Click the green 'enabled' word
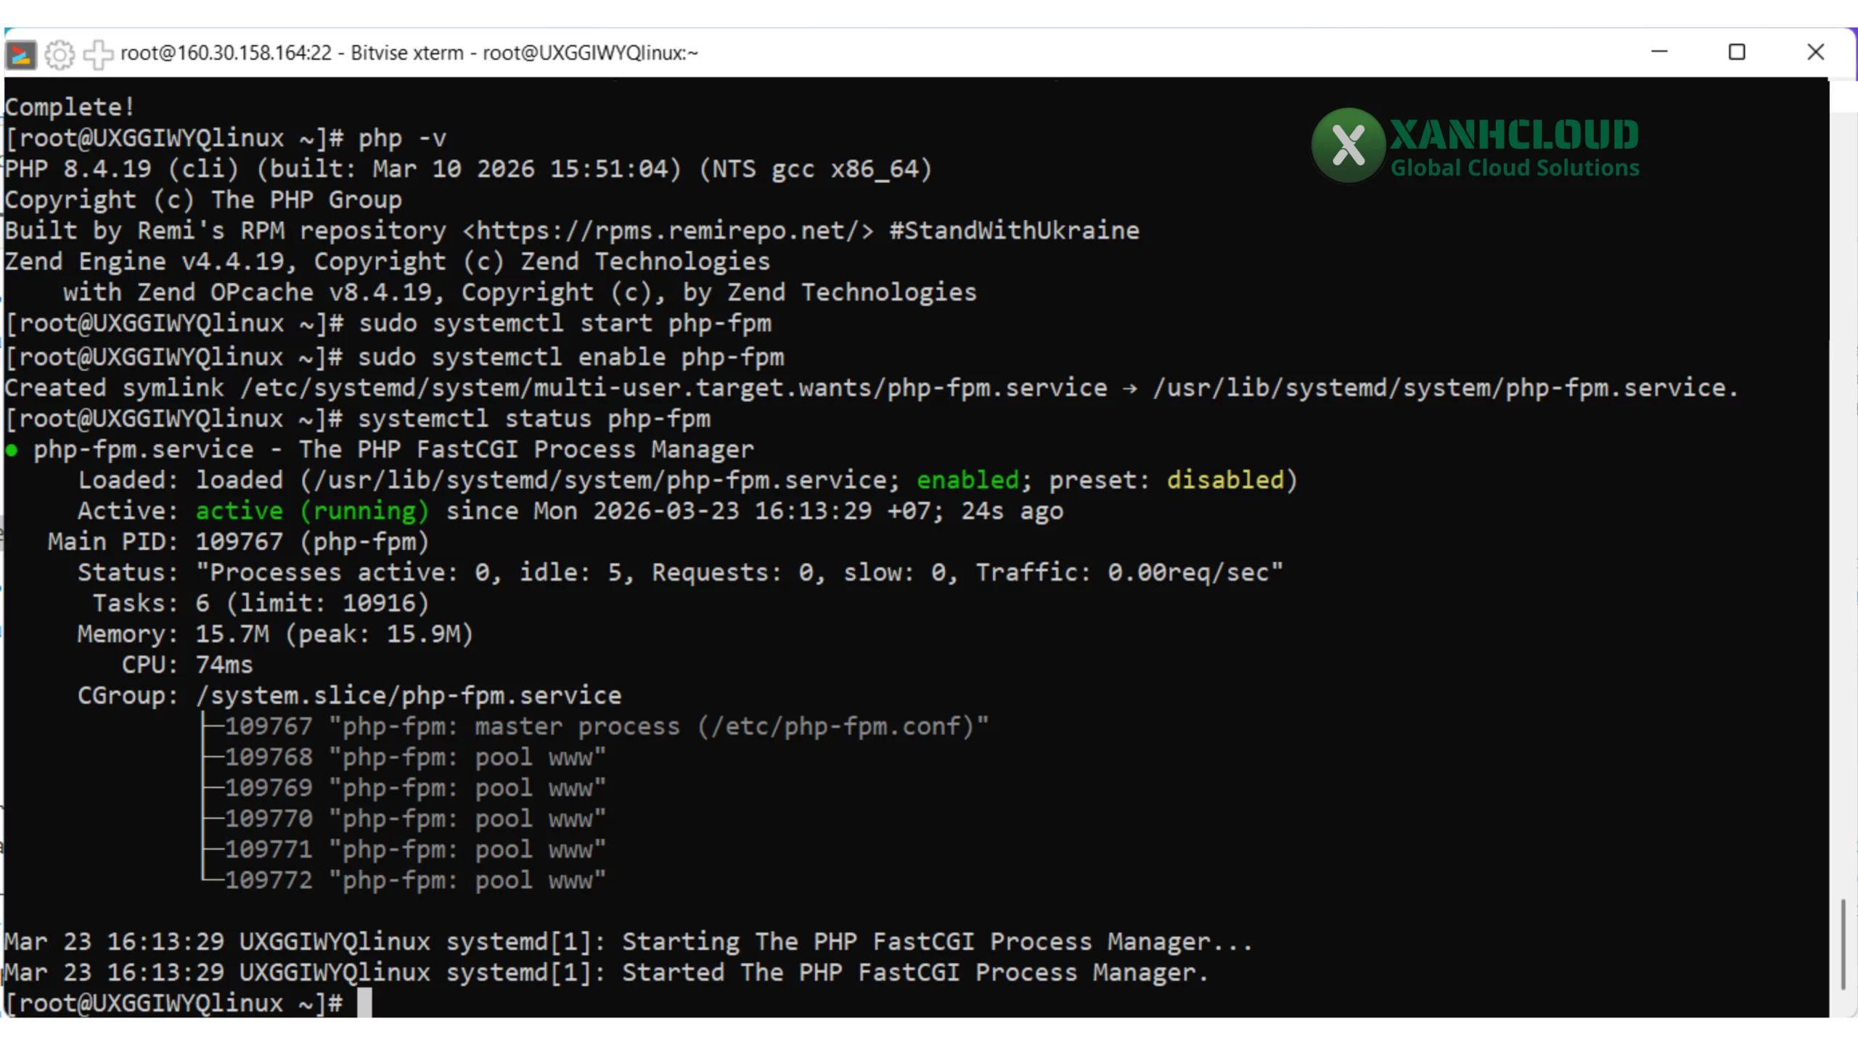Screen dimensions: 1858x1045 coord(967,480)
